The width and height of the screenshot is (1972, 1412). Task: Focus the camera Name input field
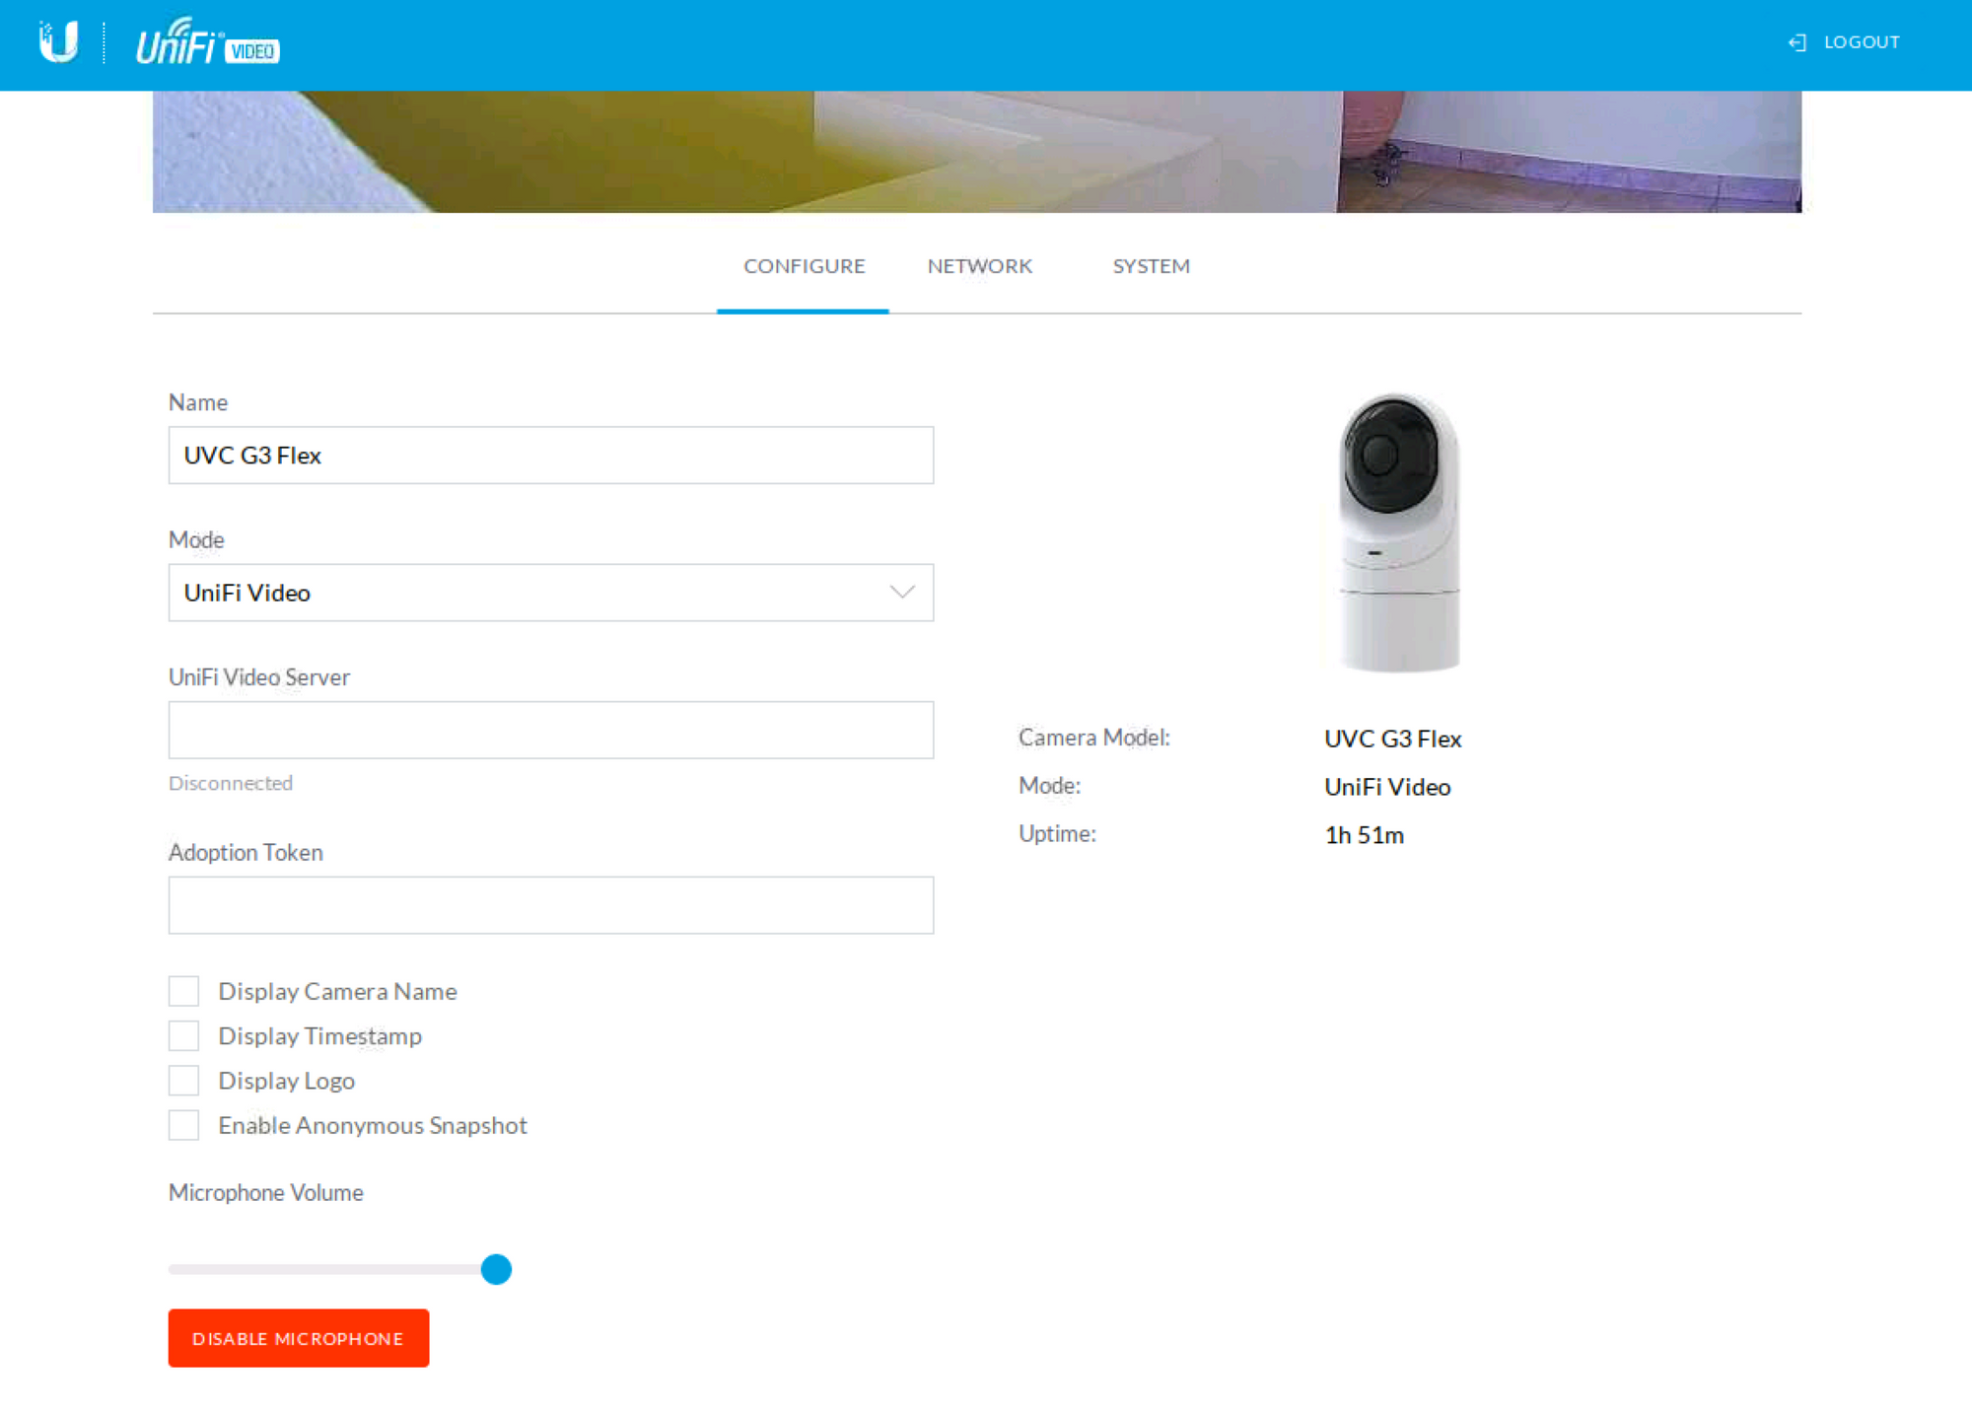(x=550, y=456)
